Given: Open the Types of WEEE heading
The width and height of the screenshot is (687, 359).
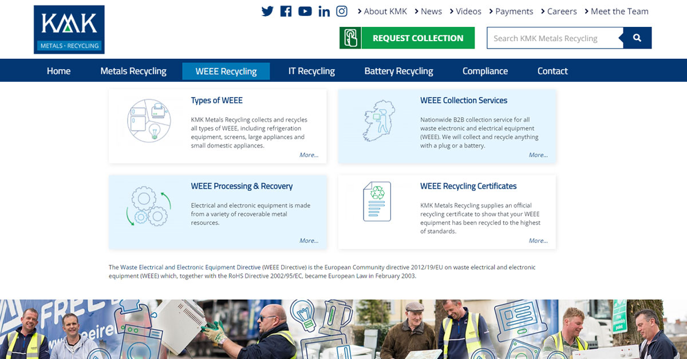Looking at the screenshot, I should (217, 100).
